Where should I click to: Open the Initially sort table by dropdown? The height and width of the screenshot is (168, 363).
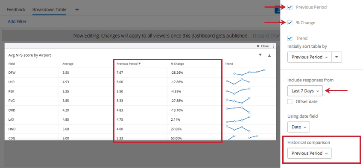pyautogui.click(x=309, y=57)
